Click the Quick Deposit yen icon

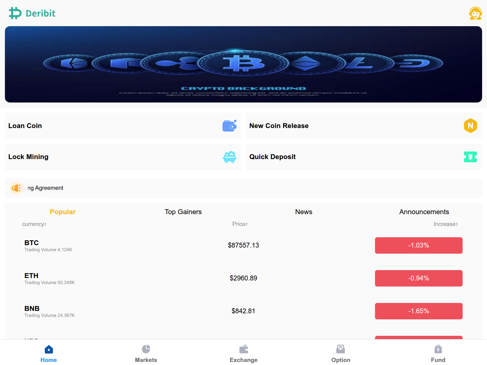pyautogui.click(x=470, y=157)
